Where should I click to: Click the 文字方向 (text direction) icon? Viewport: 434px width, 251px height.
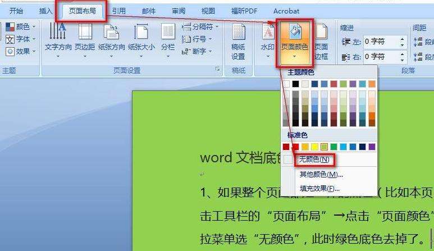58,33
